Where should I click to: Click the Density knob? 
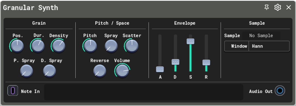tap(58, 46)
